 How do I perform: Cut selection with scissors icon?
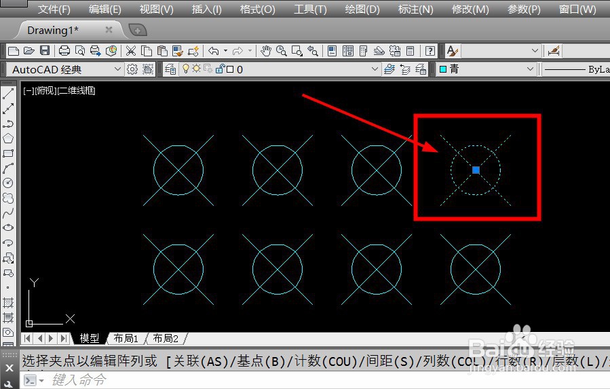point(131,51)
